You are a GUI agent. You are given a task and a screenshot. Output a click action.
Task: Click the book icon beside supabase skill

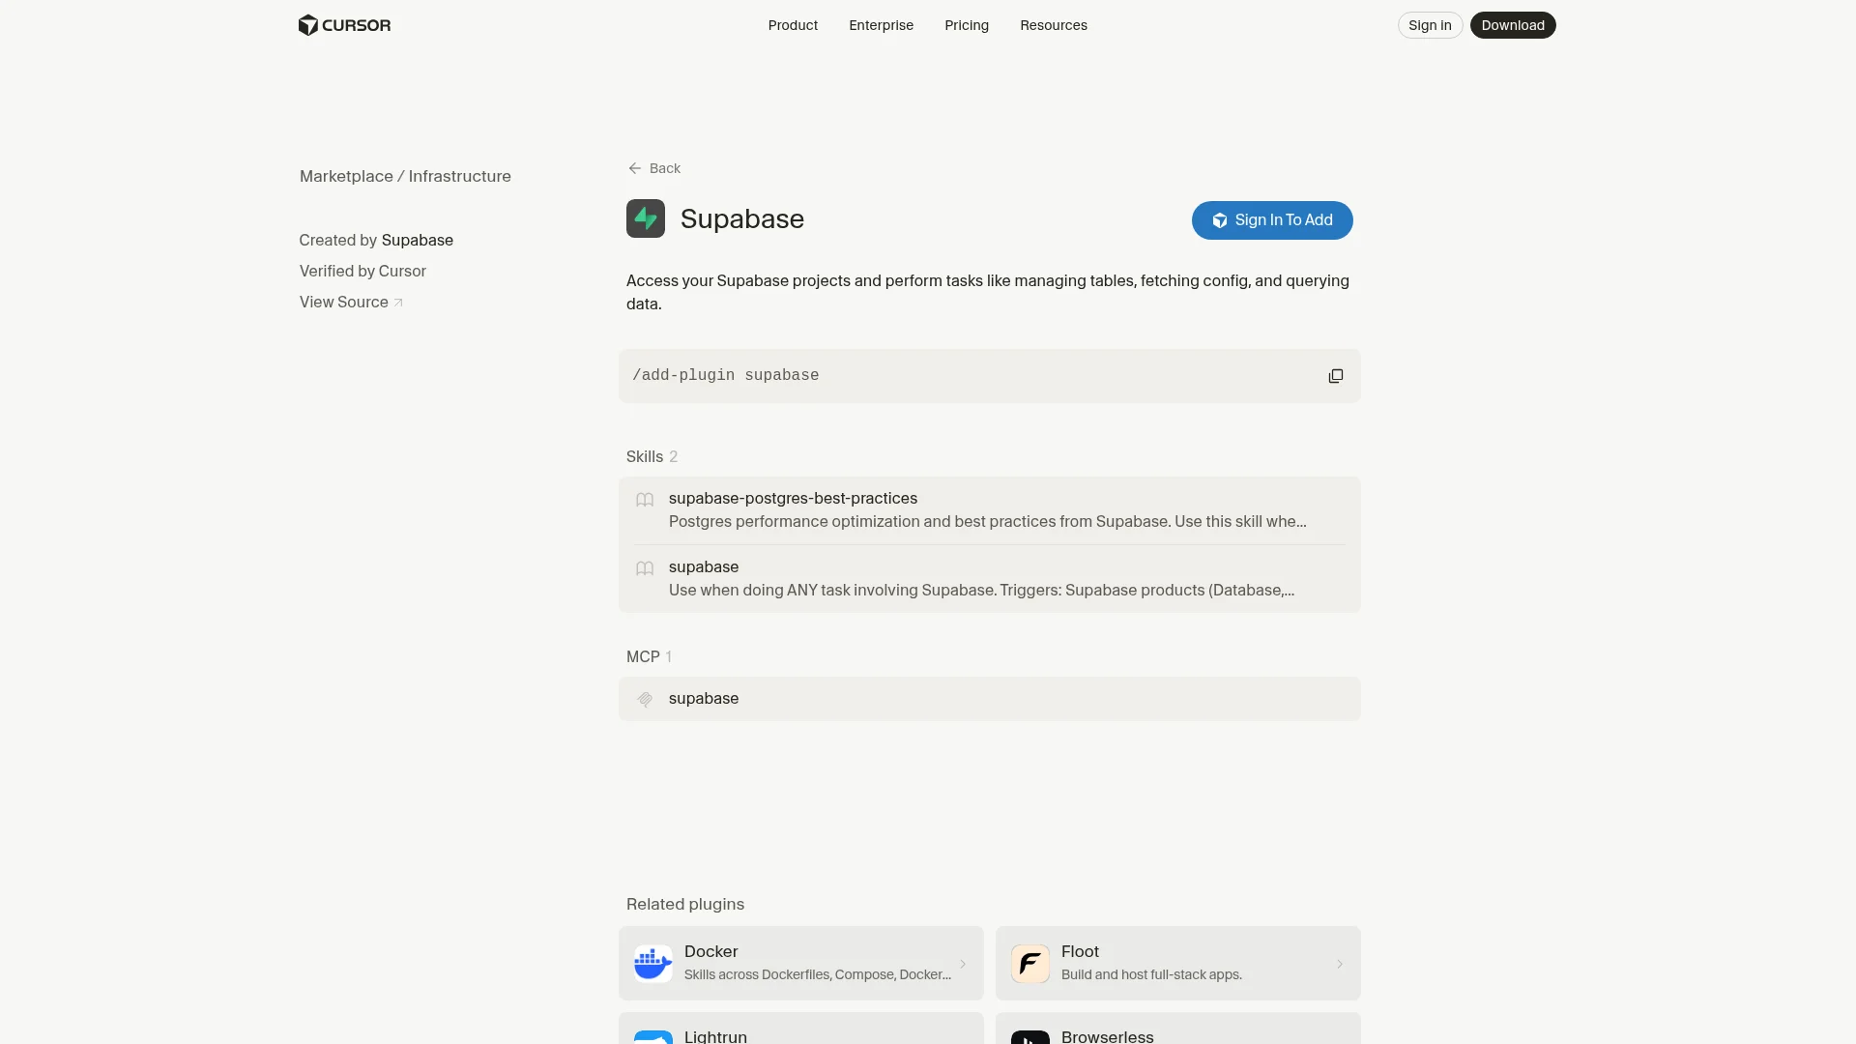pos(645,568)
